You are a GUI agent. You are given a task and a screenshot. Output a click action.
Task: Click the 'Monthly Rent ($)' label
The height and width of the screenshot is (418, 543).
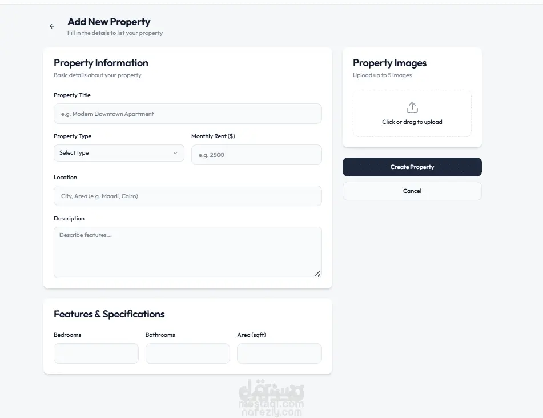coord(213,136)
